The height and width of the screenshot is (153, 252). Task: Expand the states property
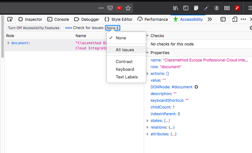pyautogui.click(x=147, y=121)
